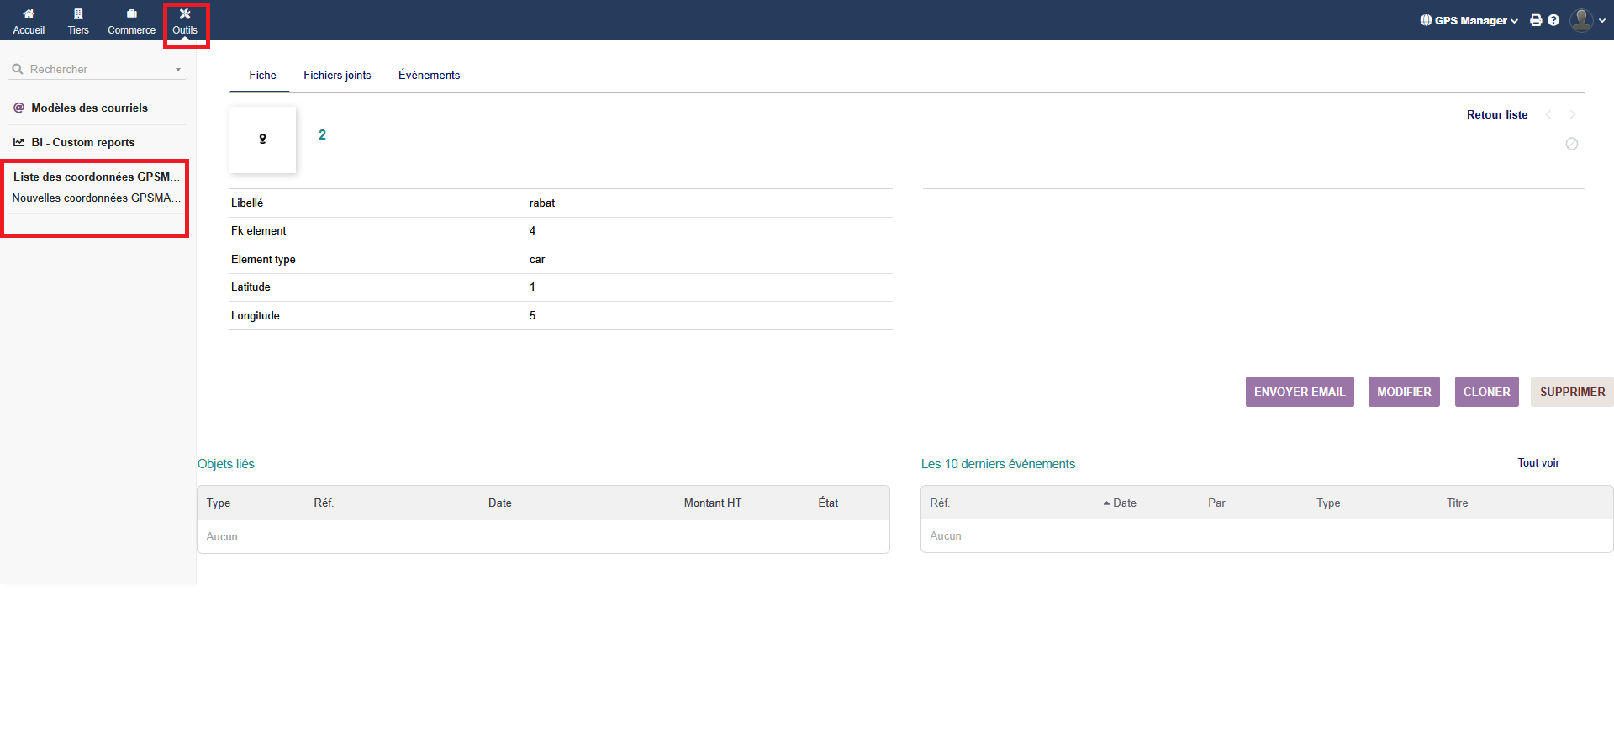Sort events by Date column header
This screenshot has height=738, width=1614.
coord(1124,503)
